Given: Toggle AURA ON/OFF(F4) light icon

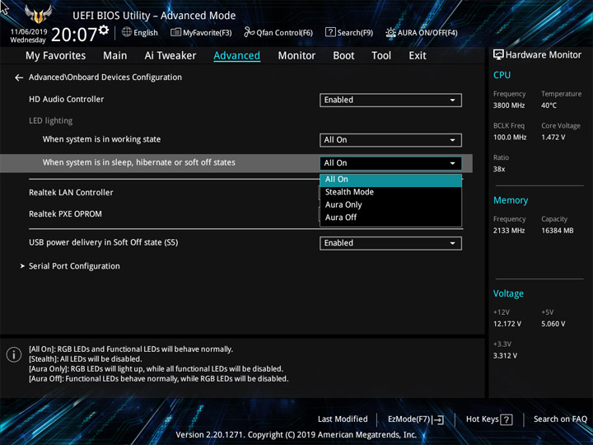Looking at the screenshot, I should point(390,32).
